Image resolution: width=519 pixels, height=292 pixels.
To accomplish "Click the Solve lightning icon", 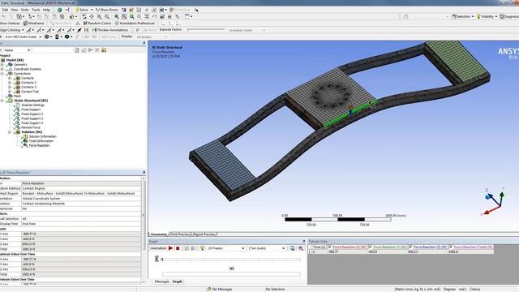I will coord(77,10).
